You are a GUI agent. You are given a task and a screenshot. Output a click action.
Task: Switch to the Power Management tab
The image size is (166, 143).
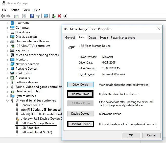point(123,38)
